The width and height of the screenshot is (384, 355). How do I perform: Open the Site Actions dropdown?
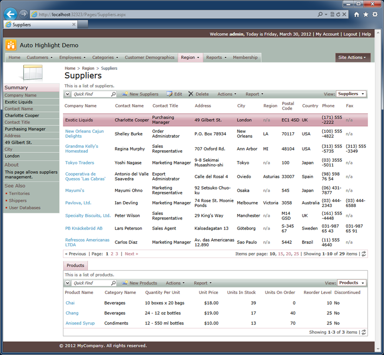(x=353, y=57)
